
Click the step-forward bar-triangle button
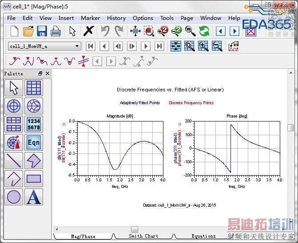(x=132, y=46)
